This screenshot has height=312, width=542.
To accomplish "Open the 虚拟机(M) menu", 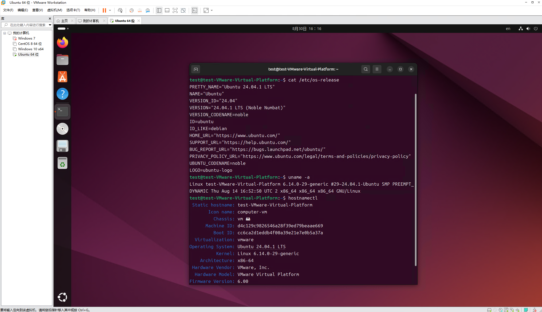I will (x=54, y=10).
